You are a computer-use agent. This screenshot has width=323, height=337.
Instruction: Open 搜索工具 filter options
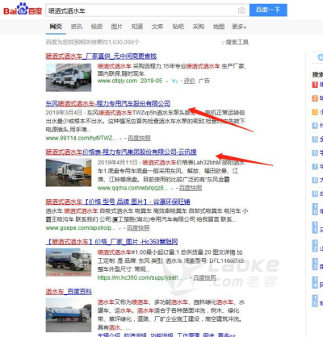(x=235, y=42)
